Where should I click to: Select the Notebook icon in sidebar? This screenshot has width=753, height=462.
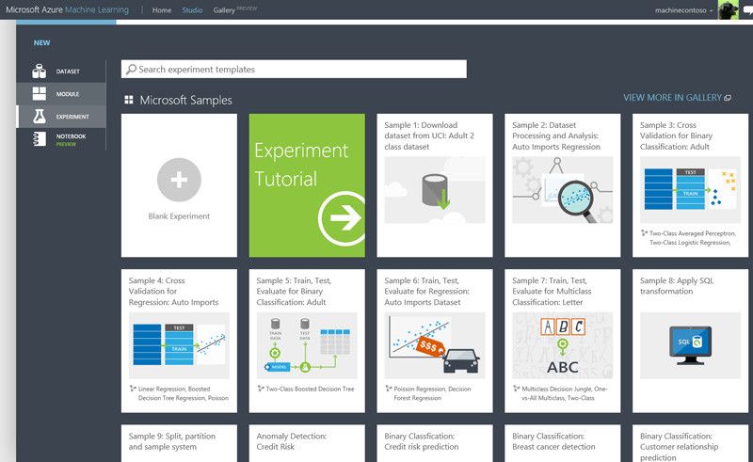(x=39, y=139)
